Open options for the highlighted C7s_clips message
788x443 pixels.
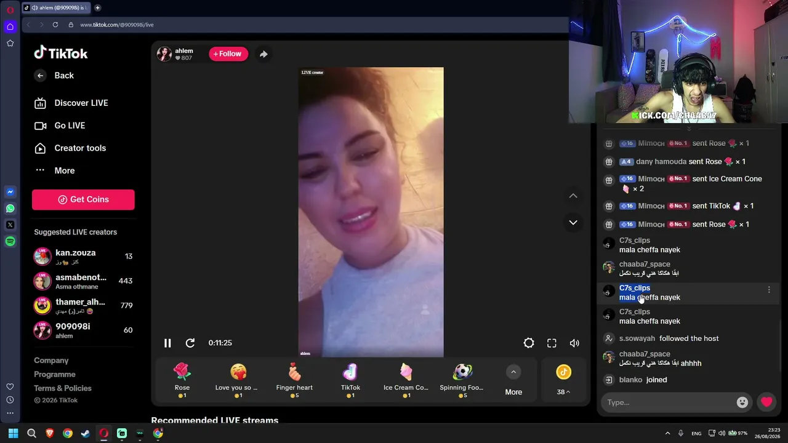point(769,290)
